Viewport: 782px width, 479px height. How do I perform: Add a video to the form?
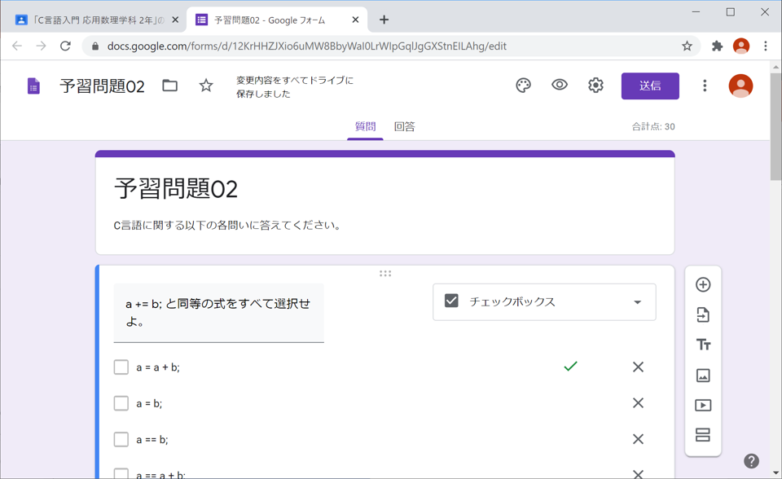(703, 405)
